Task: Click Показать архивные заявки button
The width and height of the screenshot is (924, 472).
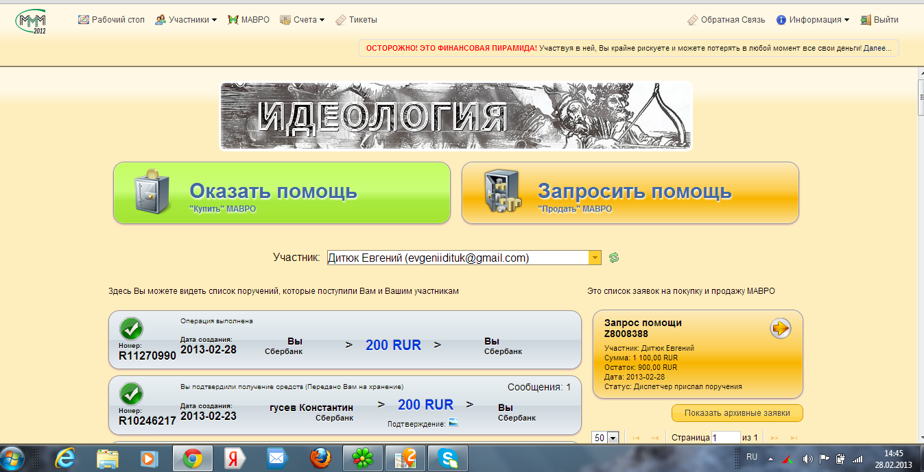Action: pyautogui.click(x=737, y=413)
